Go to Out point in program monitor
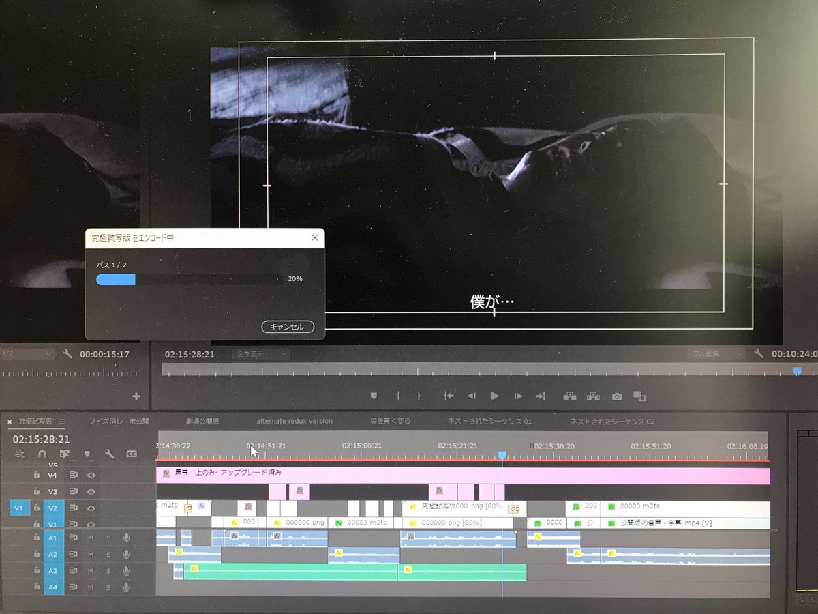818x614 pixels. pyautogui.click(x=541, y=396)
